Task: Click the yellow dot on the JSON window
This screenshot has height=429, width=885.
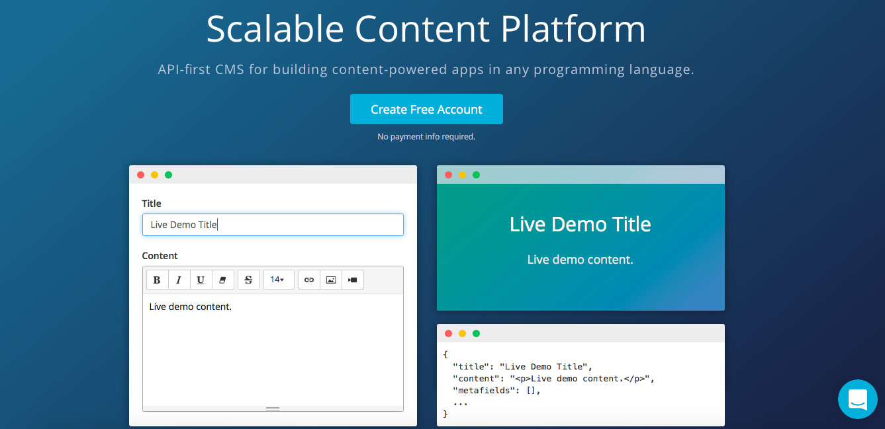Action: (x=462, y=333)
